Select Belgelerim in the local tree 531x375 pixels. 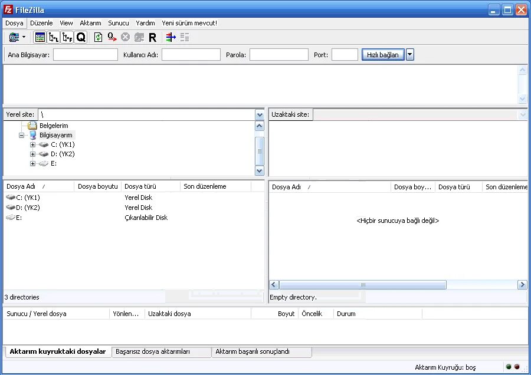[x=54, y=126]
